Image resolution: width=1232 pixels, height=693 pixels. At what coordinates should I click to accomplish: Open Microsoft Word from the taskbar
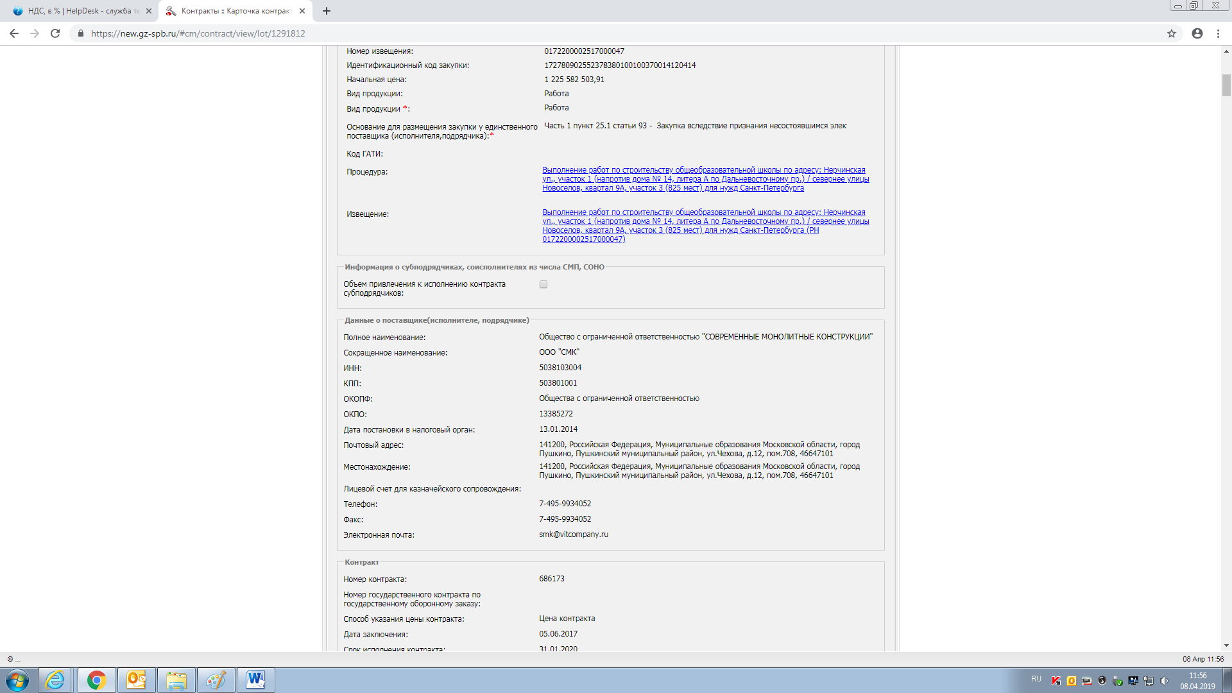[255, 680]
